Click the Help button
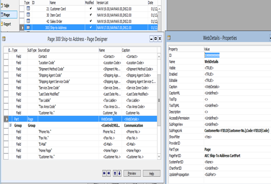Screen dimensions: 271x184 152,173
